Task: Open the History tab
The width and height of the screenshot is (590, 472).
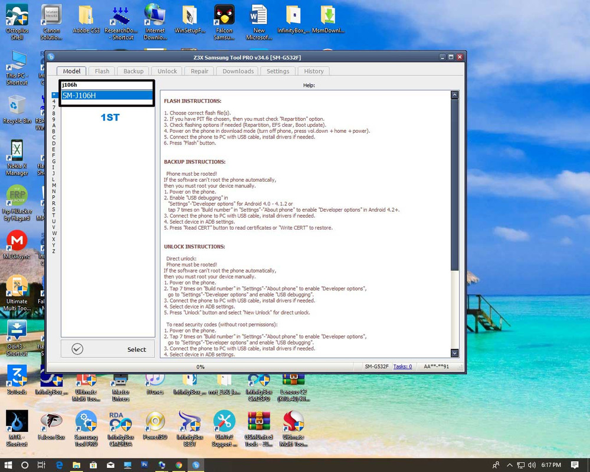Action: coord(313,71)
